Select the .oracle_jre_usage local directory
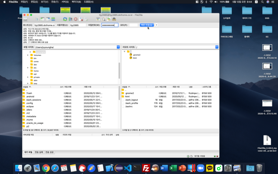 coord(70,123)
